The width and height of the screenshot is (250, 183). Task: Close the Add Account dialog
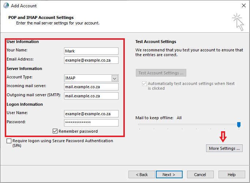[243, 6]
